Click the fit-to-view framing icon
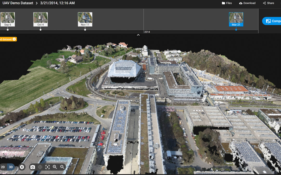Viewport: 281px width, 175px height. (48, 167)
